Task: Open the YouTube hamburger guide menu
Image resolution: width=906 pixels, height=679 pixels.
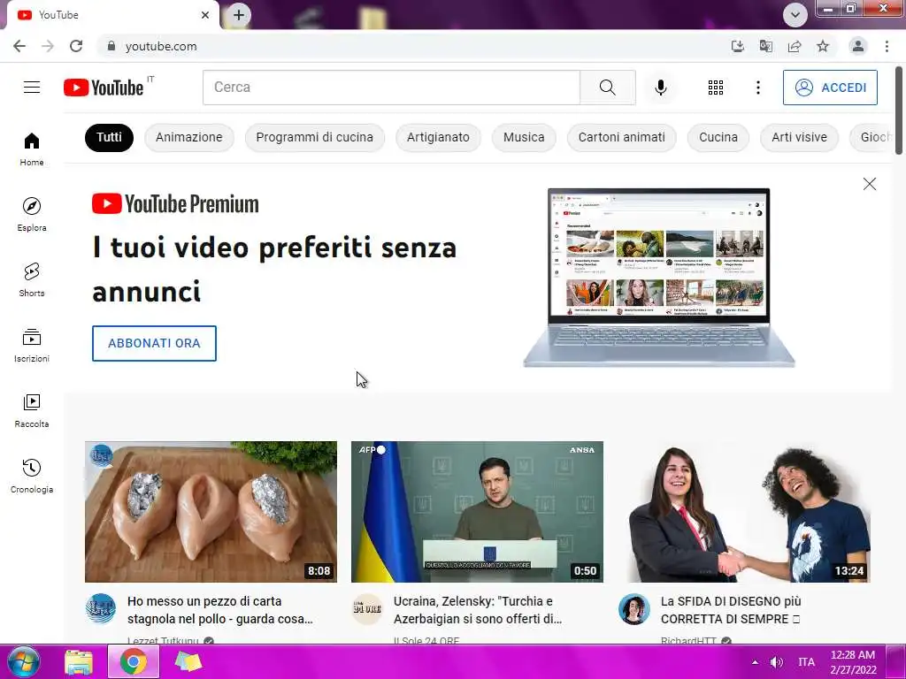Action: click(32, 88)
